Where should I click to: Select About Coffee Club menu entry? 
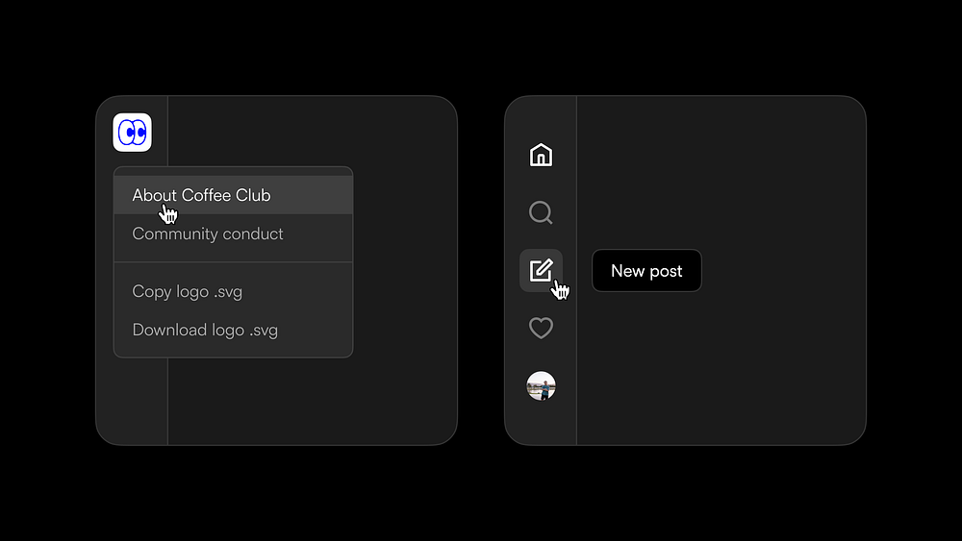click(x=201, y=195)
